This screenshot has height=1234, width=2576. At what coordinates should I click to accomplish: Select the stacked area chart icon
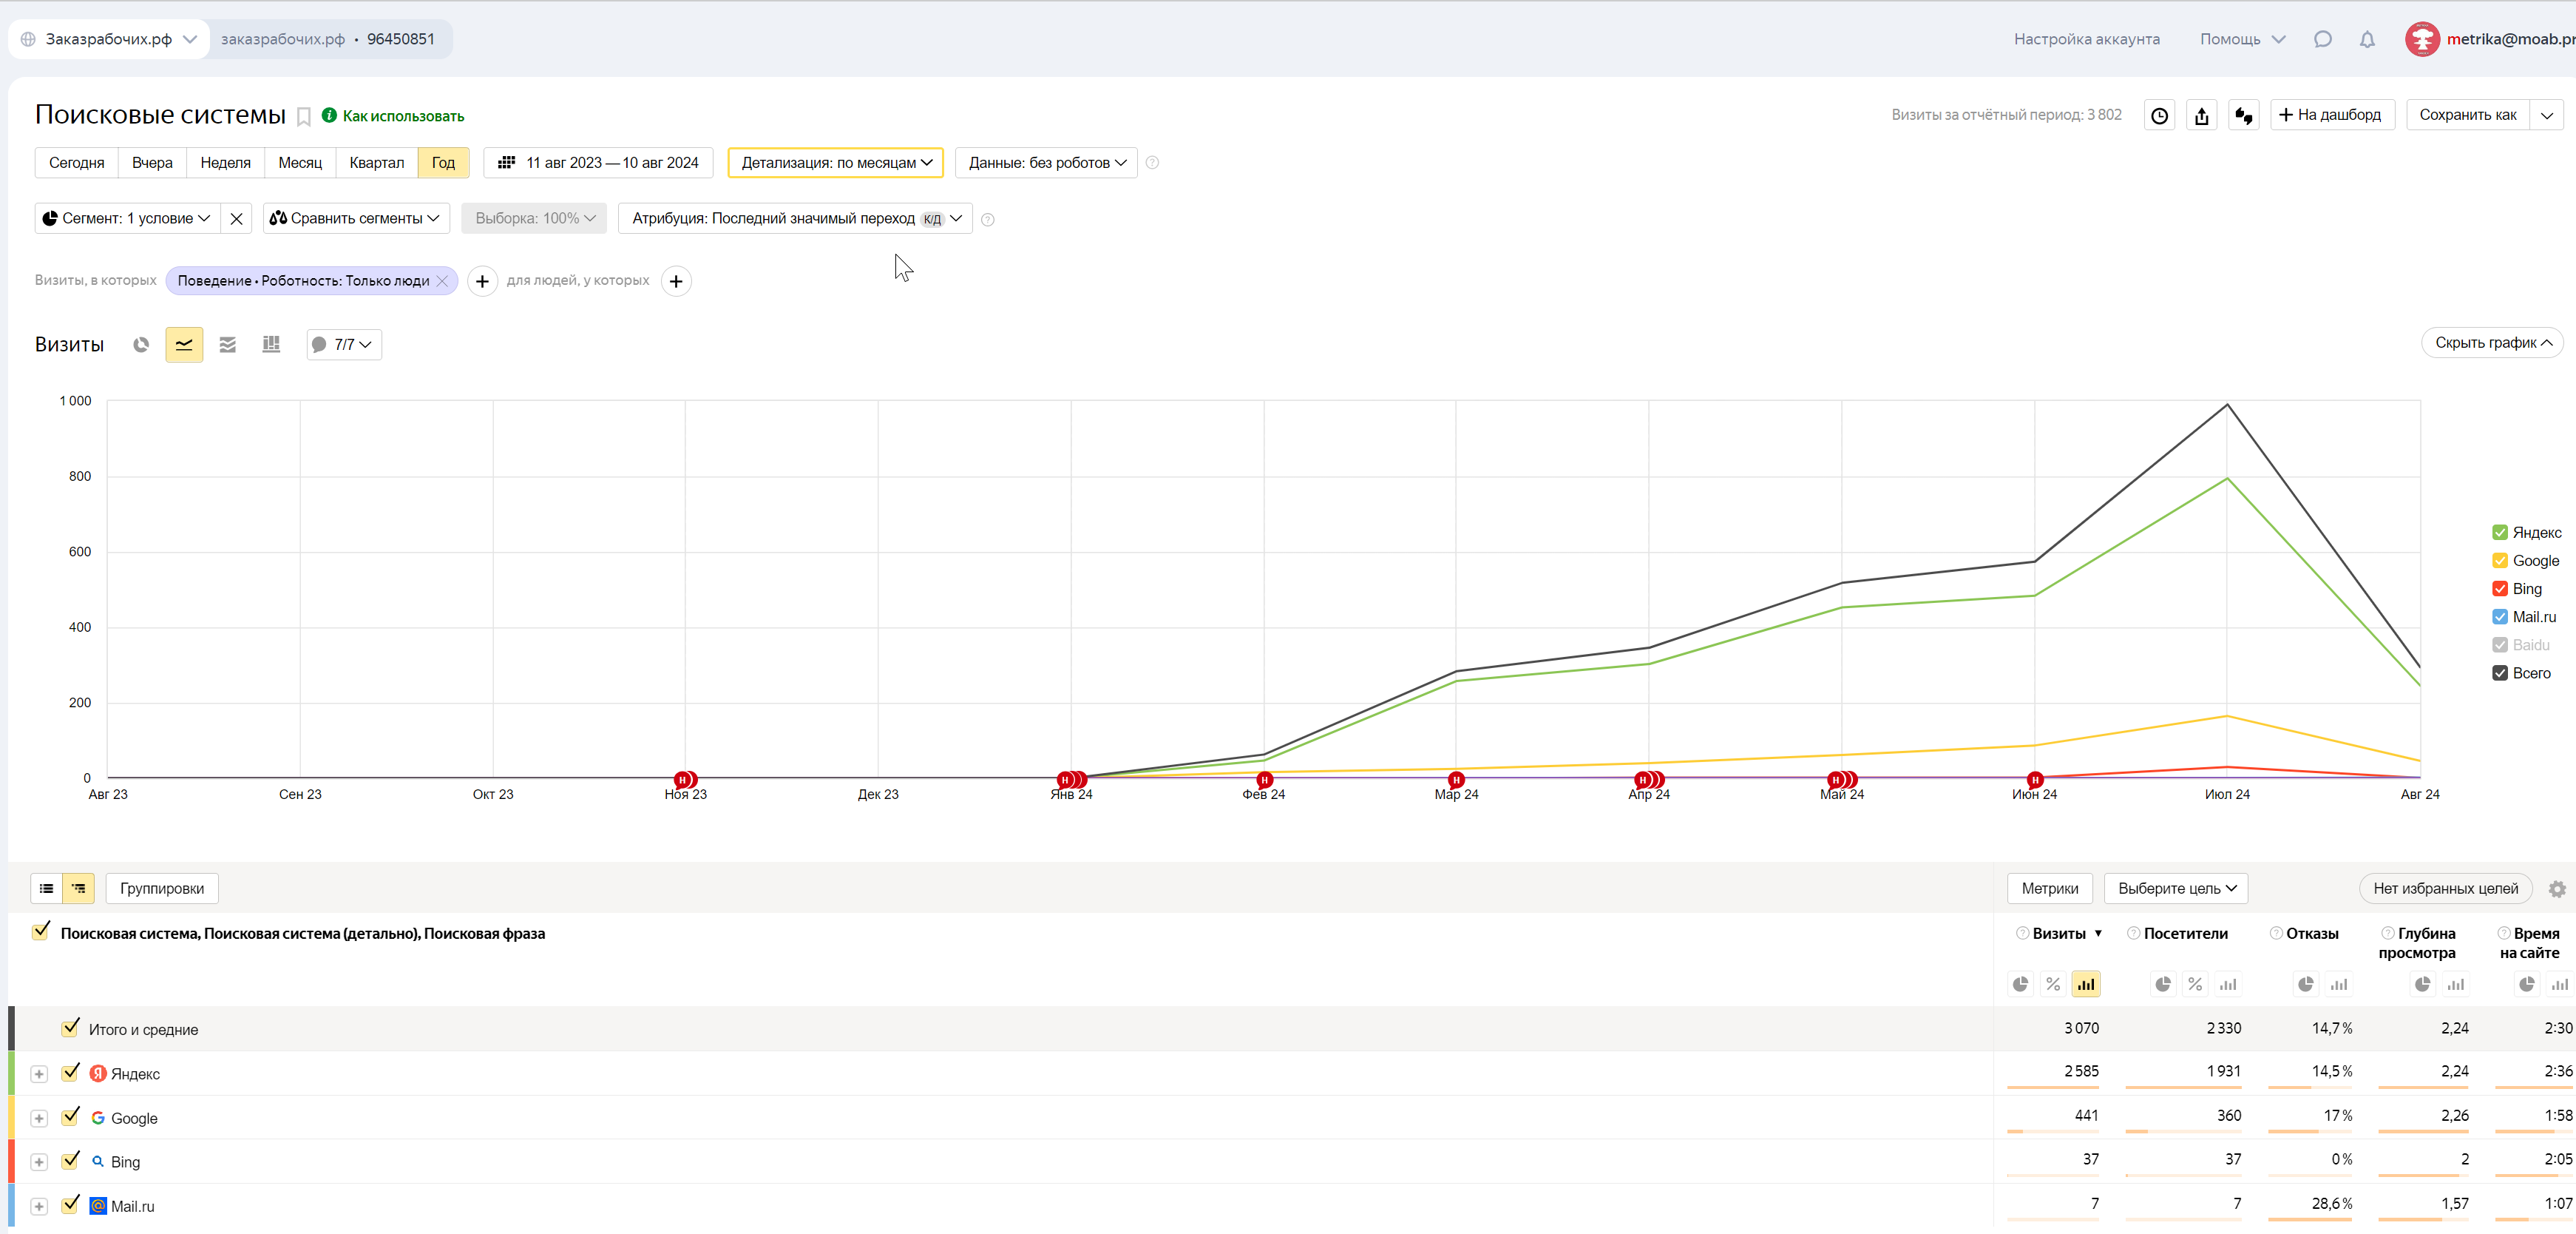pyautogui.click(x=228, y=344)
